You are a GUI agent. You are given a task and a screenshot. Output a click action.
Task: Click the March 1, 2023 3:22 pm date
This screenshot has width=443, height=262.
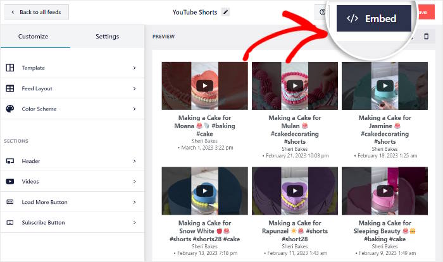(207, 148)
